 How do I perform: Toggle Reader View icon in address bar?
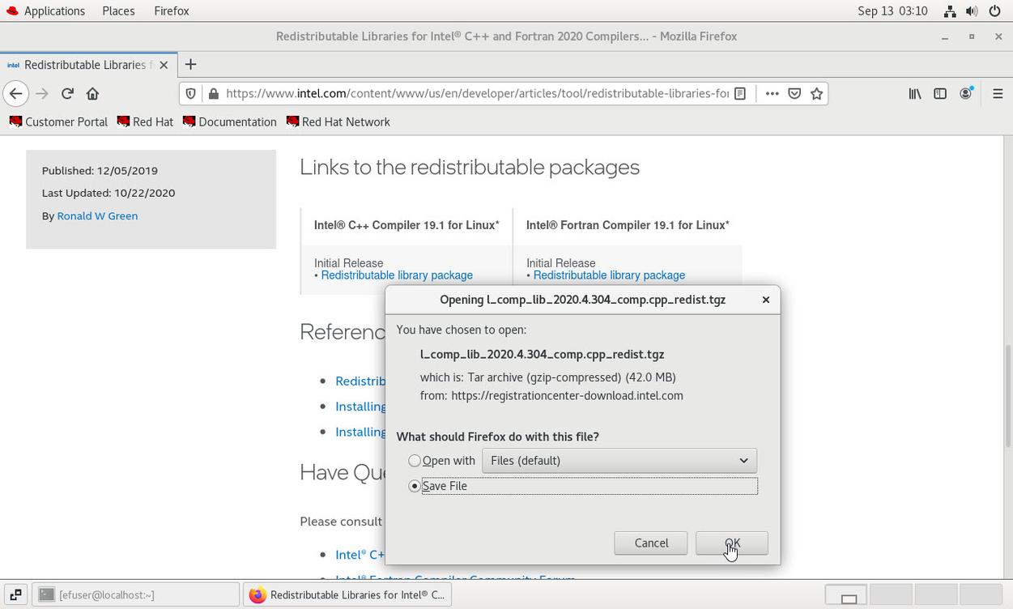pyautogui.click(x=740, y=94)
